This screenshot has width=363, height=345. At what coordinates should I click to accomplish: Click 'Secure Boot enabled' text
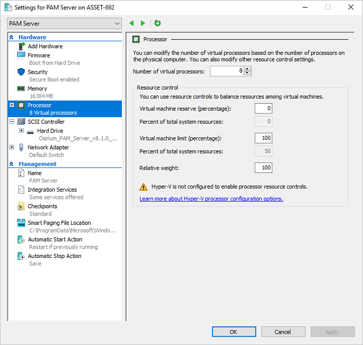tap(54, 80)
